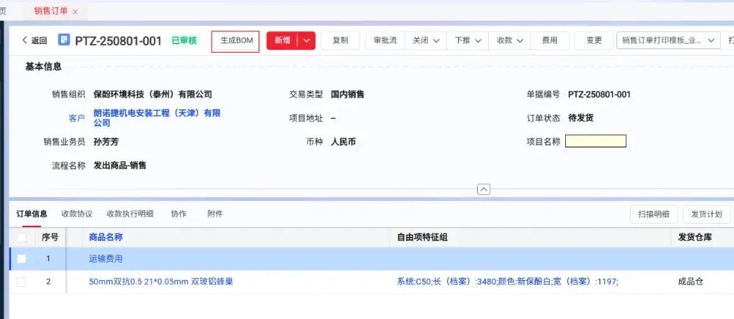Image resolution: width=734 pixels, height=319 pixels.
Task: Click the 扫描明细 button
Action: click(653, 214)
